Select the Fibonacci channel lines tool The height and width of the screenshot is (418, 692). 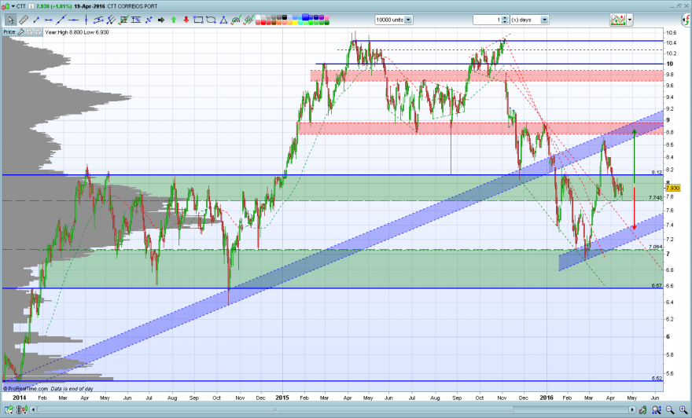[248, 20]
